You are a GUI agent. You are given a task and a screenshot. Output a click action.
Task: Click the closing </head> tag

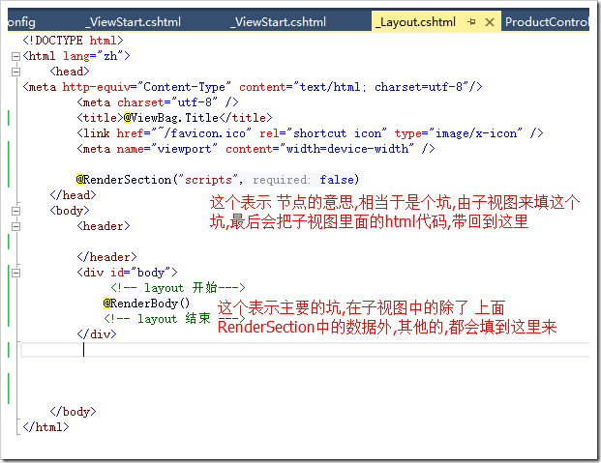pos(73,195)
